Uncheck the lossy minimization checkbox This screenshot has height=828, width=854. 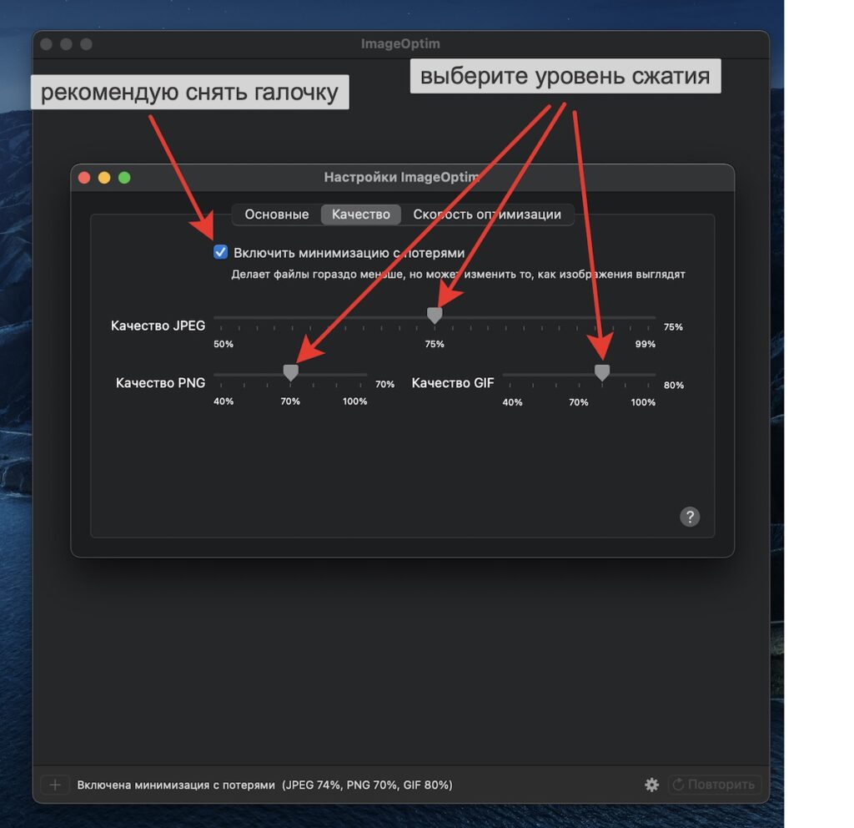220,252
